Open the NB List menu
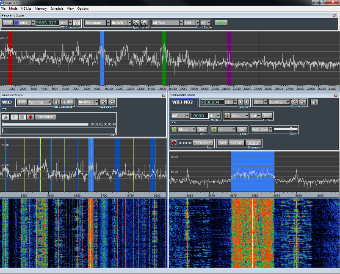The height and width of the screenshot is (274, 340). tap(26, 8)
